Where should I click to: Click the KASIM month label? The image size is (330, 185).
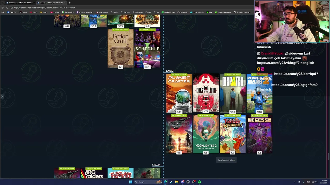click(x=170, y=71)
